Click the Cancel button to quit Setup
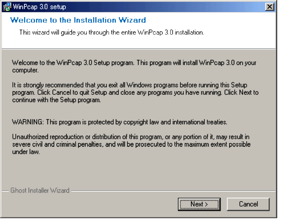This screenshot has height=219, width=292. pyautogui.click(x=248, y=204)
